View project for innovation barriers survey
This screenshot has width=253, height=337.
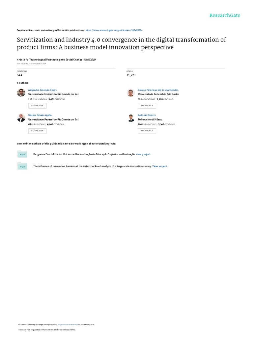click(160, 167)
